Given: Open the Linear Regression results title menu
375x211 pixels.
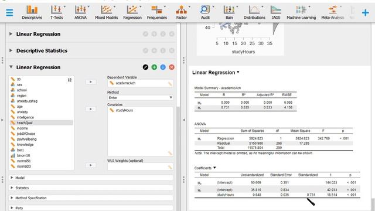Looking at the screenshot, I should (238, 72).
